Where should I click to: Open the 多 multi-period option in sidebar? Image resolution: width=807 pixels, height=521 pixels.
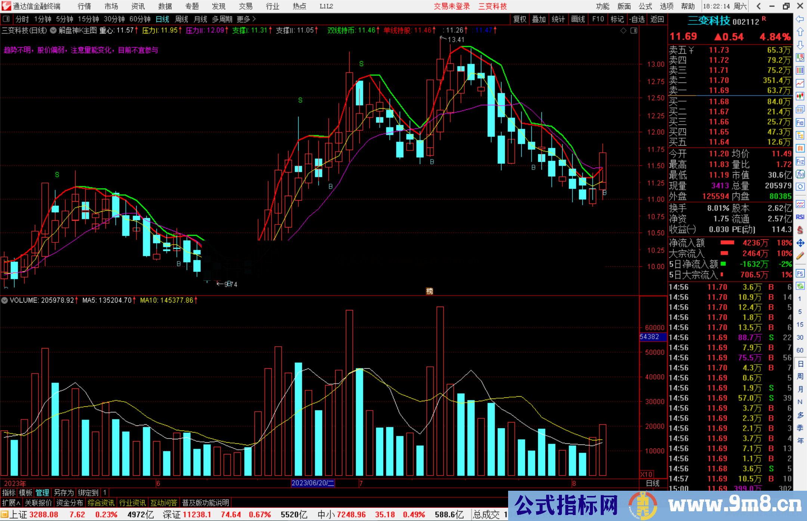[800, 415]
